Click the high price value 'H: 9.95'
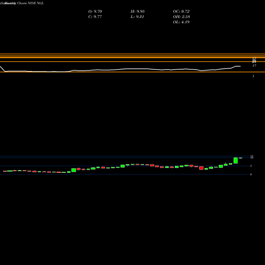The height and width of the screenshot is (265, 265). click(138, 12)
